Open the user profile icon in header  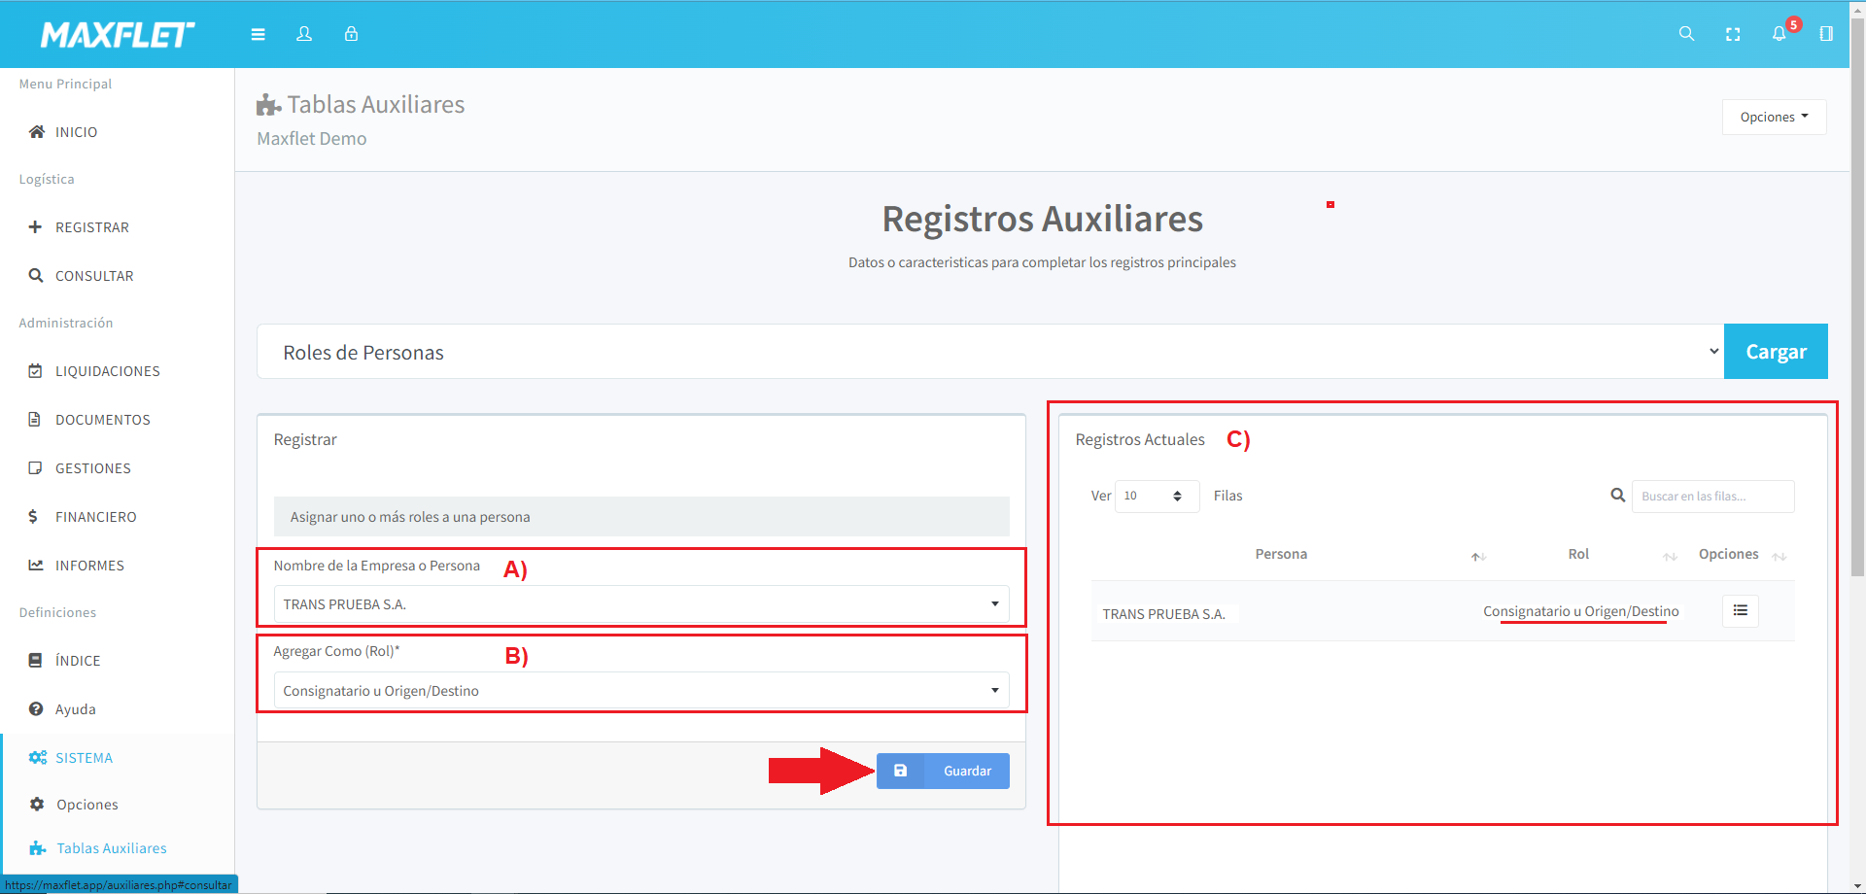click(x=304, y=34)
